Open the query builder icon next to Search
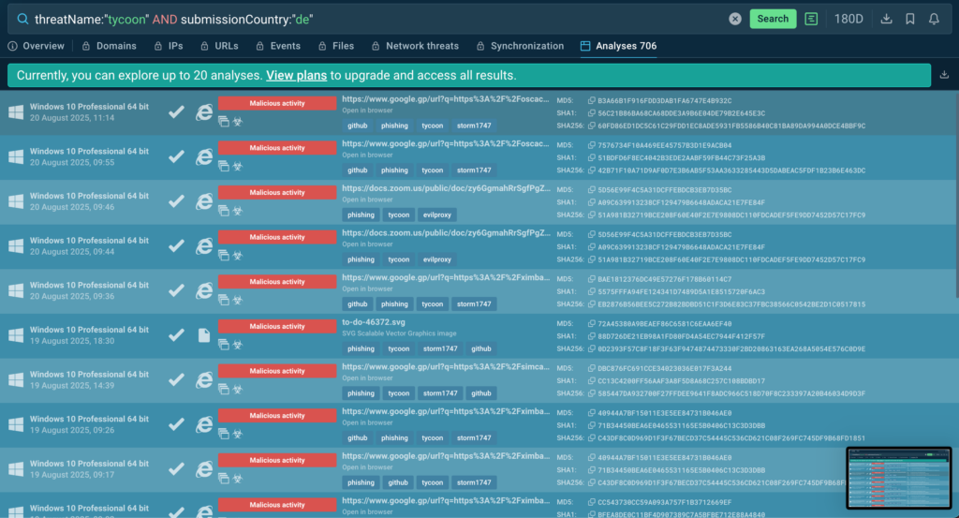959x518 pixels. tap(811, 19)
